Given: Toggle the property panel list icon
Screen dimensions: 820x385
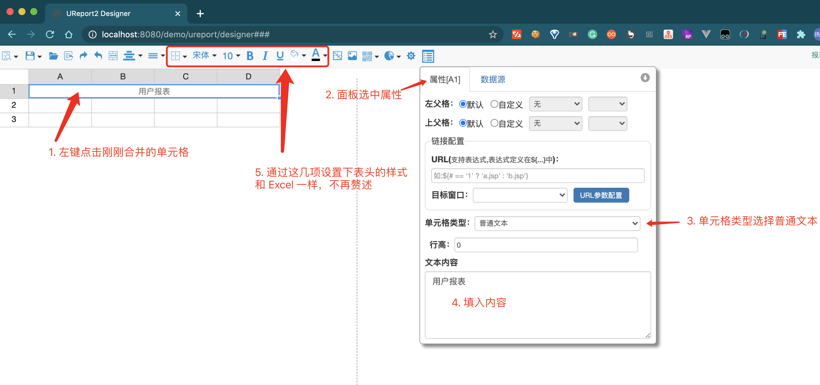Looking at the screenshot, I should (428, 56).
